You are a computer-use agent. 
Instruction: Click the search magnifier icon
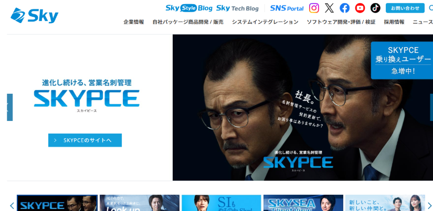(431, 8)
